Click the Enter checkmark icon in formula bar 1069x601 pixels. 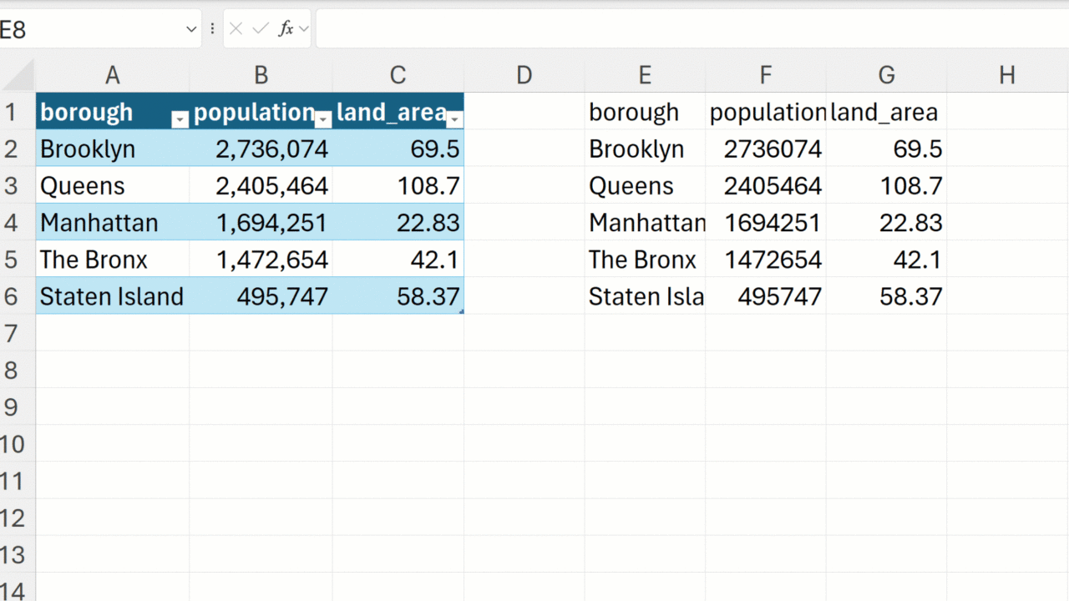[x=261, y=29]
